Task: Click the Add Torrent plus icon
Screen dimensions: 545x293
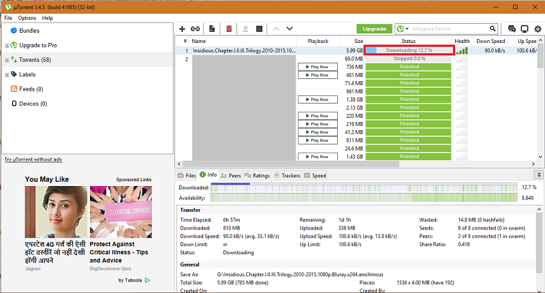Action: click(182, 29)
